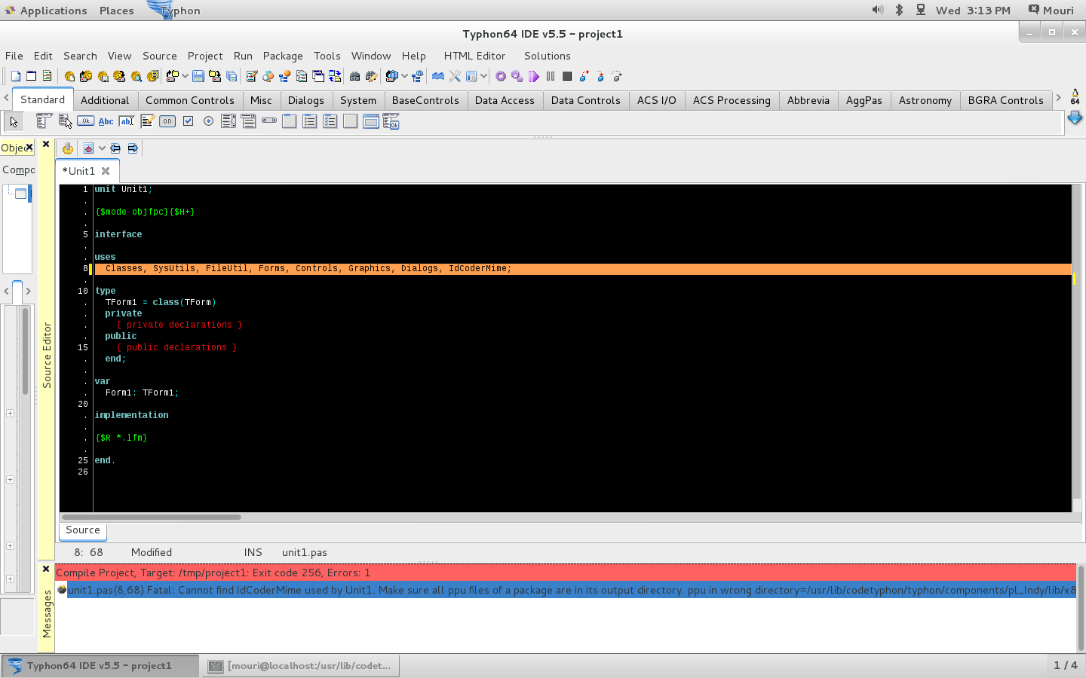Select the TCheckGroup component
Screen dimensions: 1086x678
tap(330, 121)
